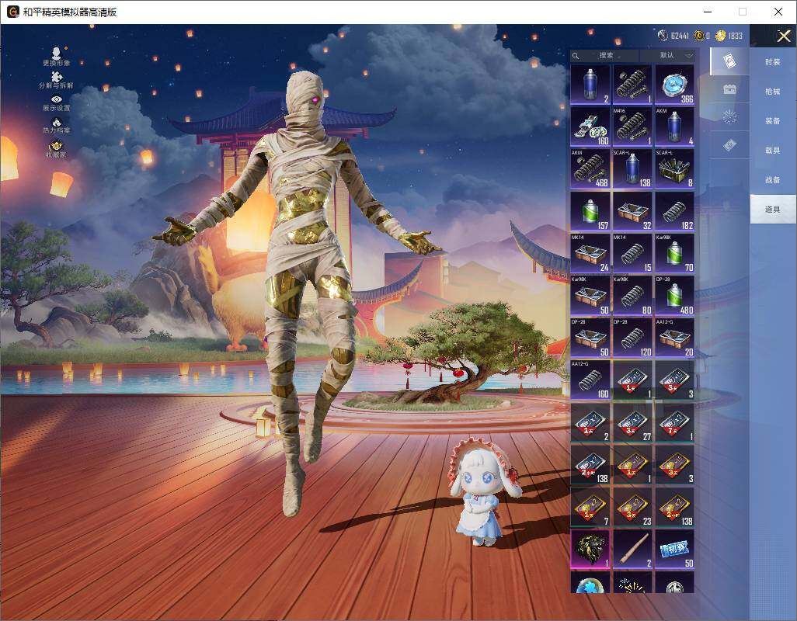Select the Kar98K spring quantity 80
The image size is (797, 621).
[x=632, y=296]
